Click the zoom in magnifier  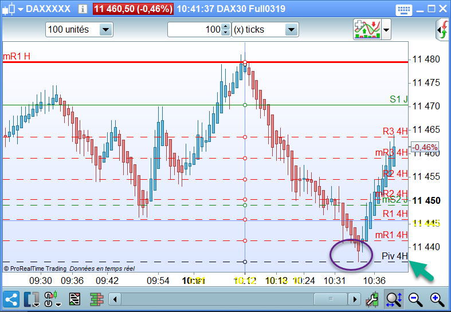437,299
